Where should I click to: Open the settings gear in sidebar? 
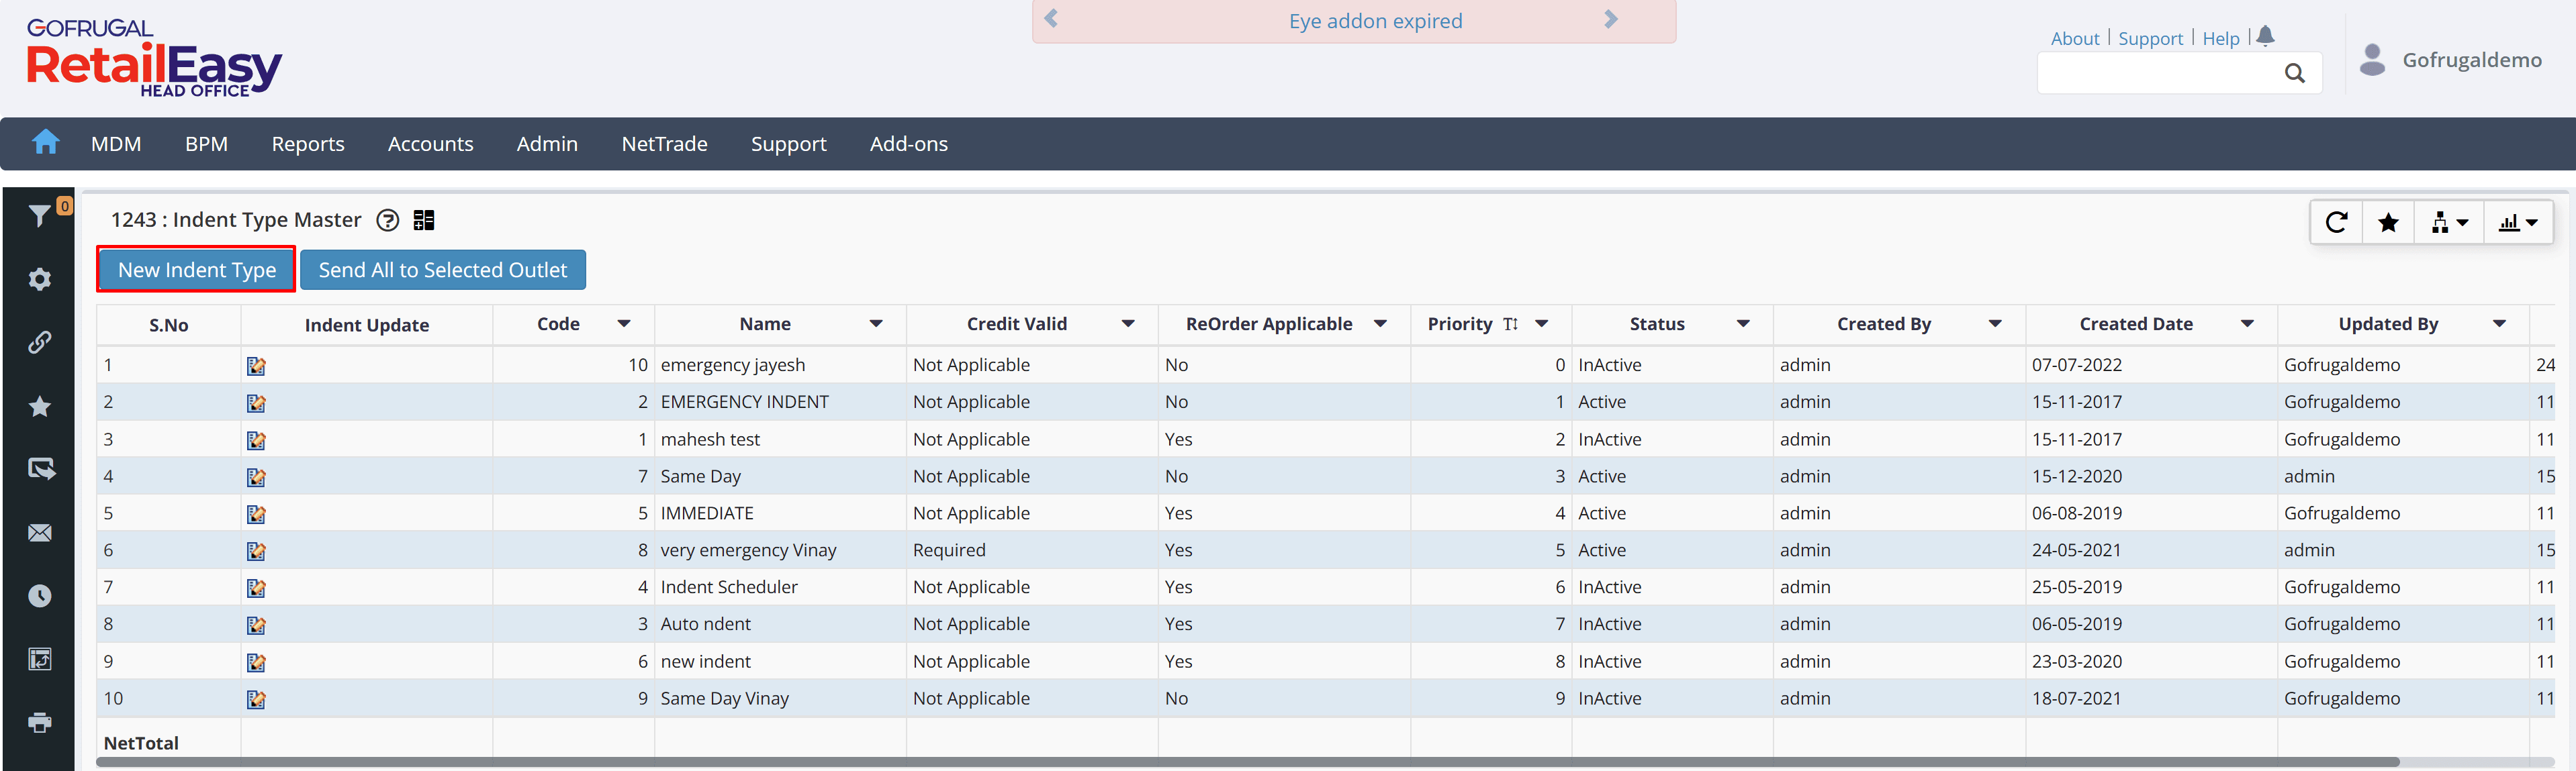[x=40, y=278]
